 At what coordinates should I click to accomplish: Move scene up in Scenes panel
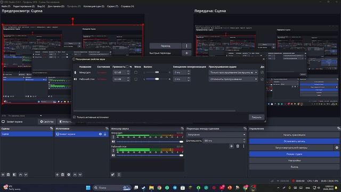tap(20, 174)
